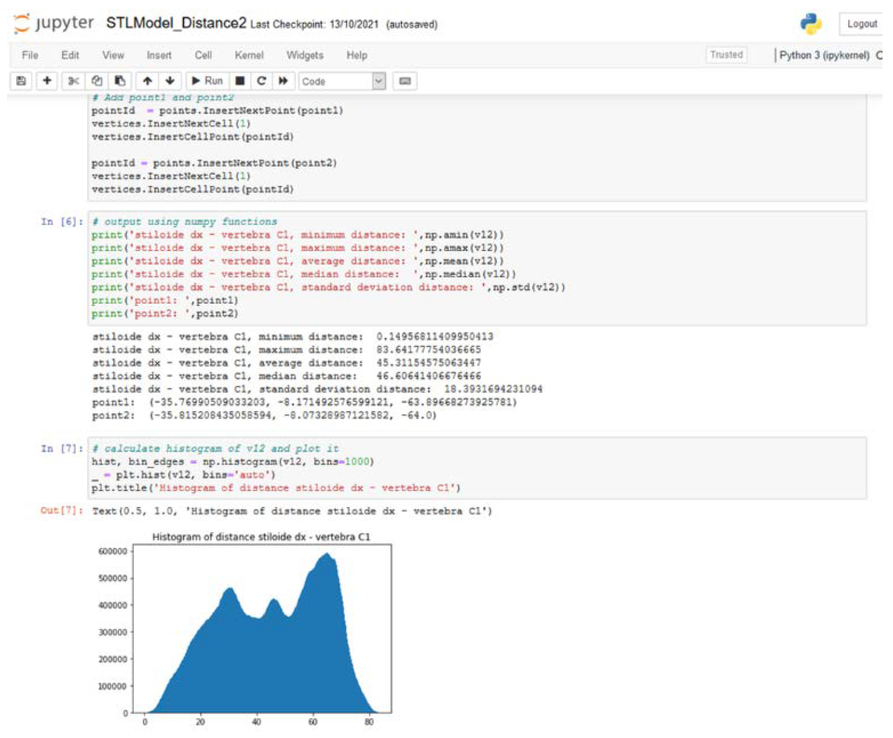Restart the kernel circular arrow icon

(x=261, y=81)
